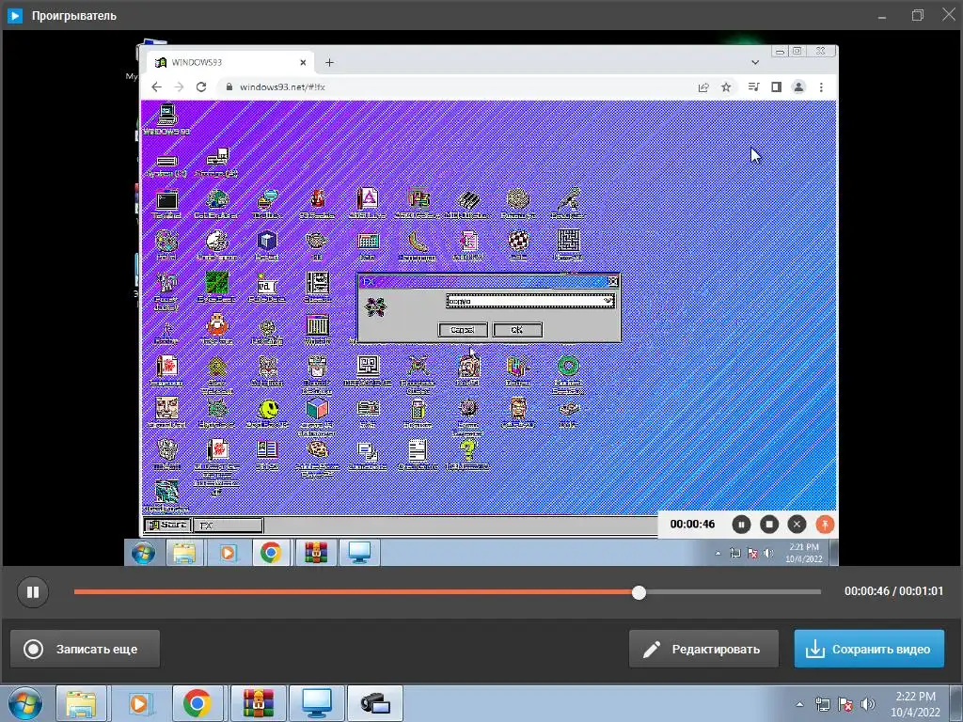The height and width of the screenshot is (722, 963).
Task: Pause the video in the player
Action: click(x=33, y=592)
